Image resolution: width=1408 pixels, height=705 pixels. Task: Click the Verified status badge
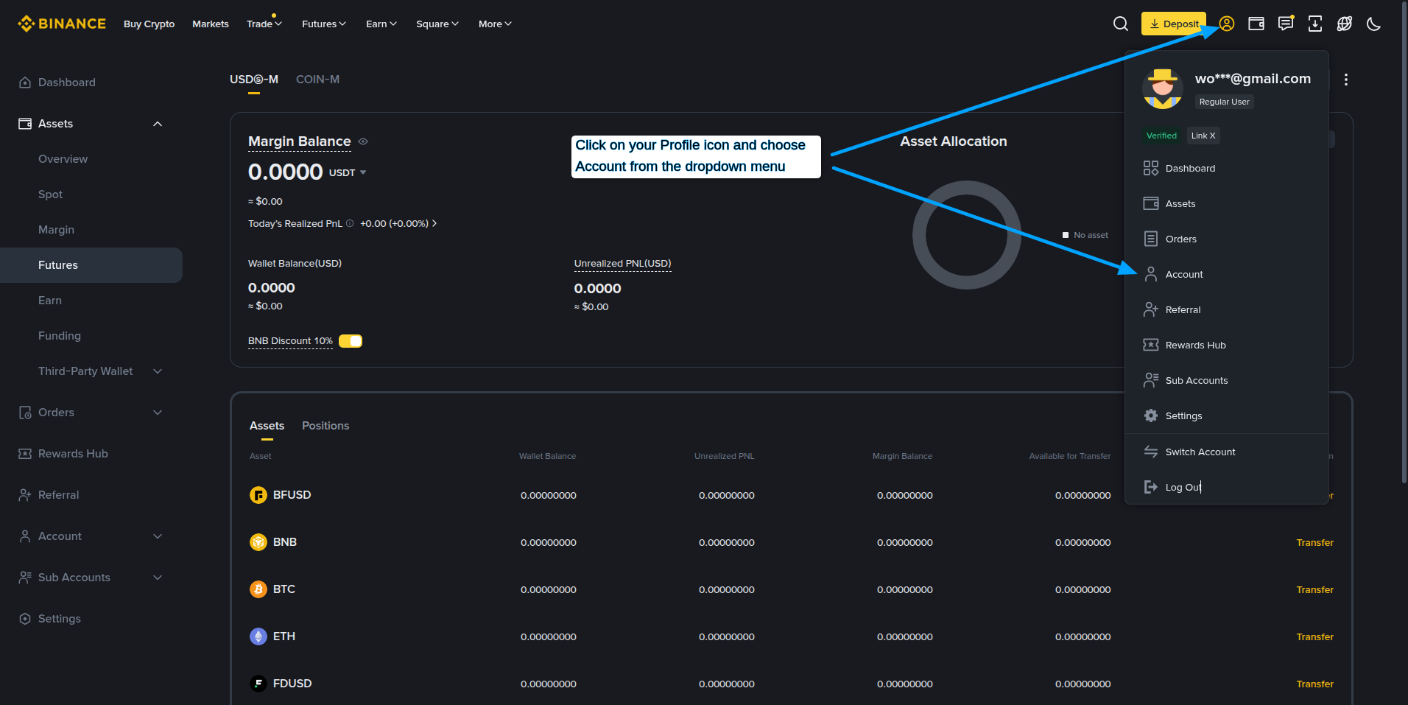point(1161,136)
